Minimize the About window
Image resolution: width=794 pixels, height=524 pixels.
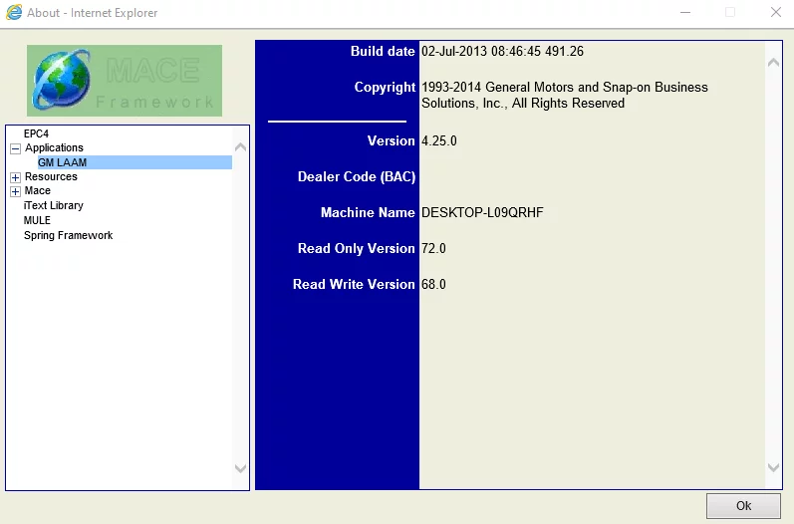(x=685, y=13)
